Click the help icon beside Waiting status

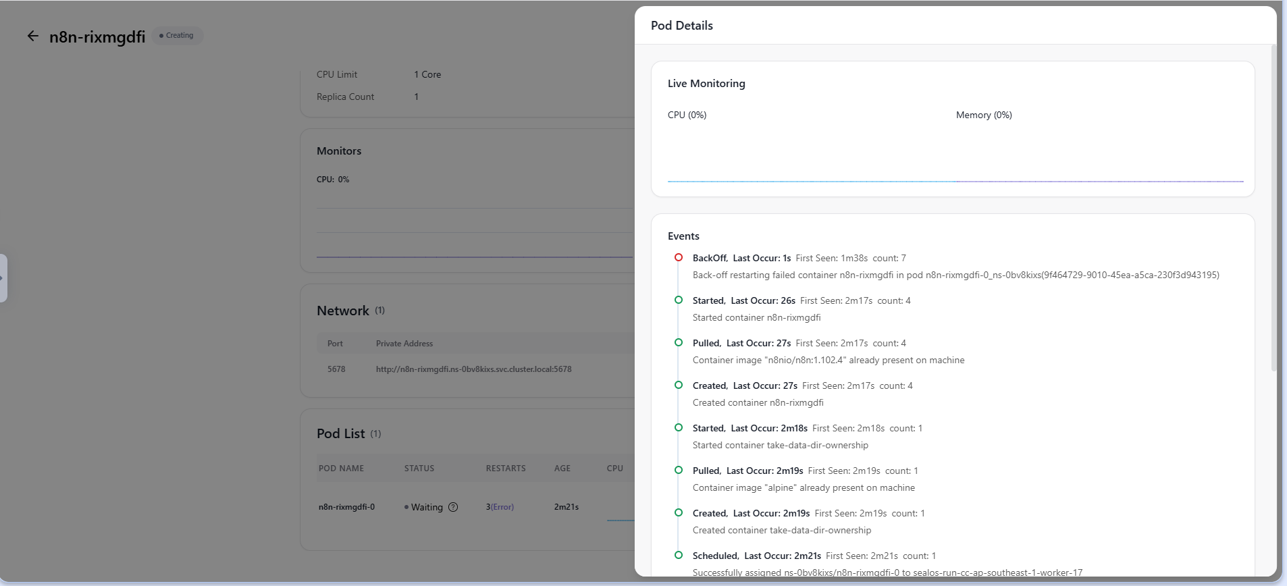click(x=453, y=507)
